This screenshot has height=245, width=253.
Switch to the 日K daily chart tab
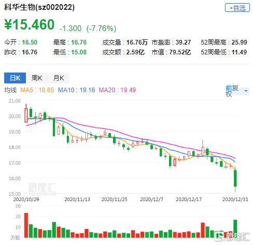pyautogui.click(x=15, y=78)
